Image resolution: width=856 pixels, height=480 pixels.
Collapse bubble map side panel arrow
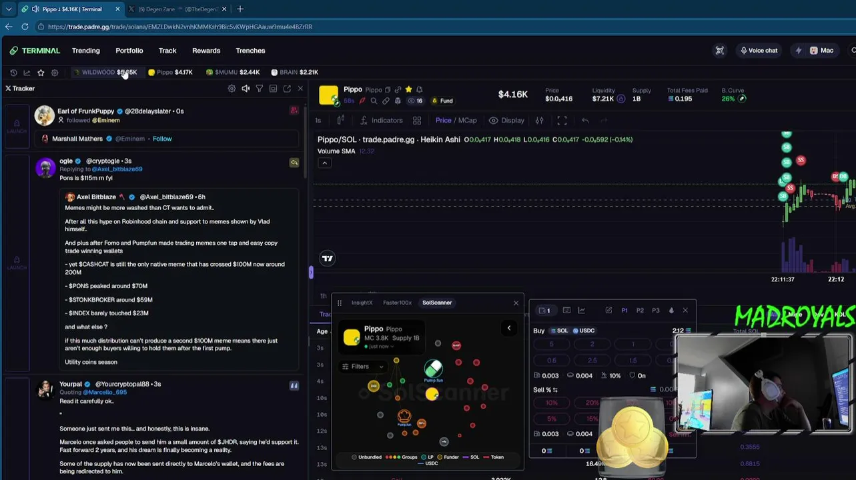[x=508, y=328]
